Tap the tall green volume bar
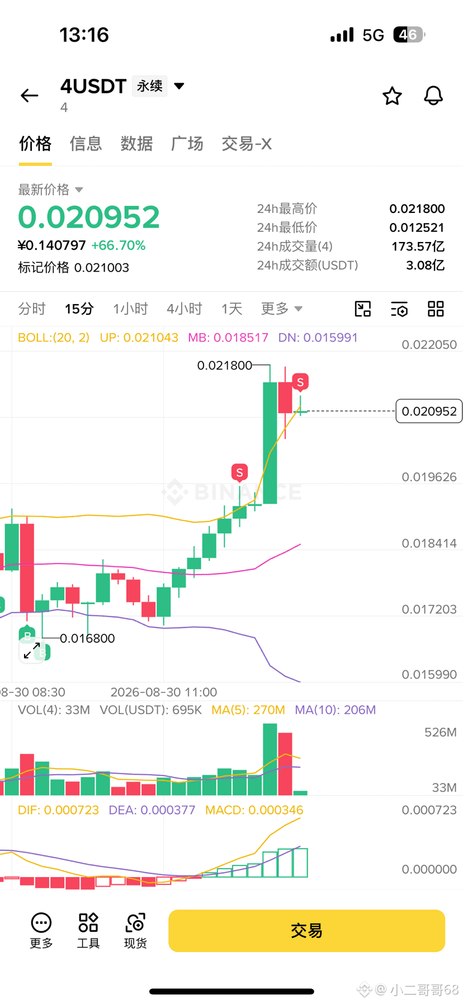The height and width of the screenshot is (1004, 463). pyautogui.click(x=270, y=759)
